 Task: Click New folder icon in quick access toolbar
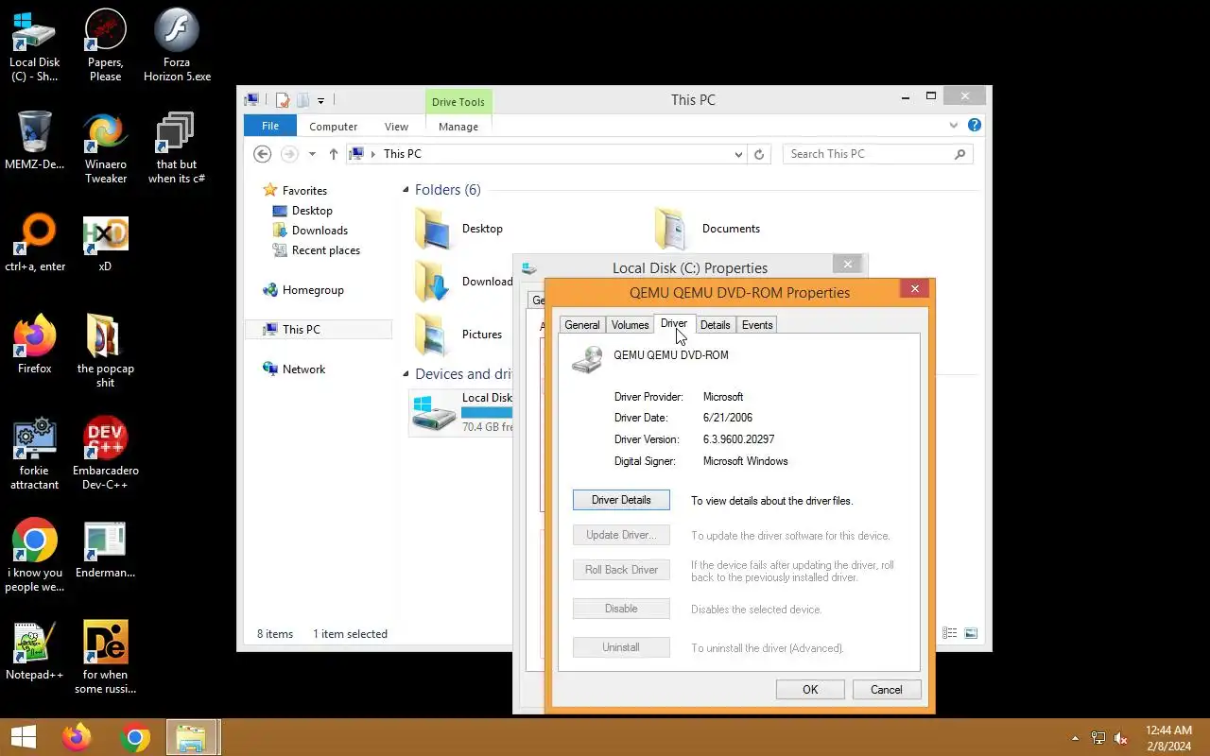302,99
